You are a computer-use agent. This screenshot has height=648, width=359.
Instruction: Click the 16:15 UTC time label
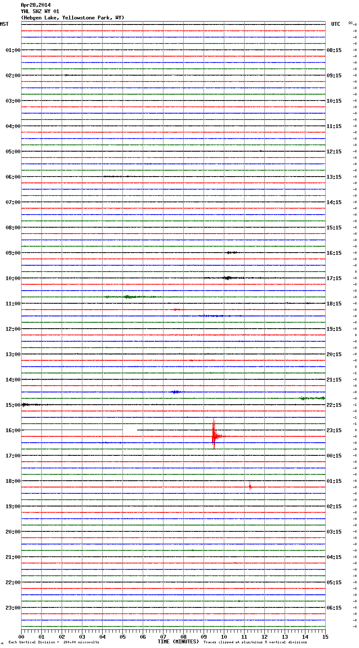(x=334, y=253)
